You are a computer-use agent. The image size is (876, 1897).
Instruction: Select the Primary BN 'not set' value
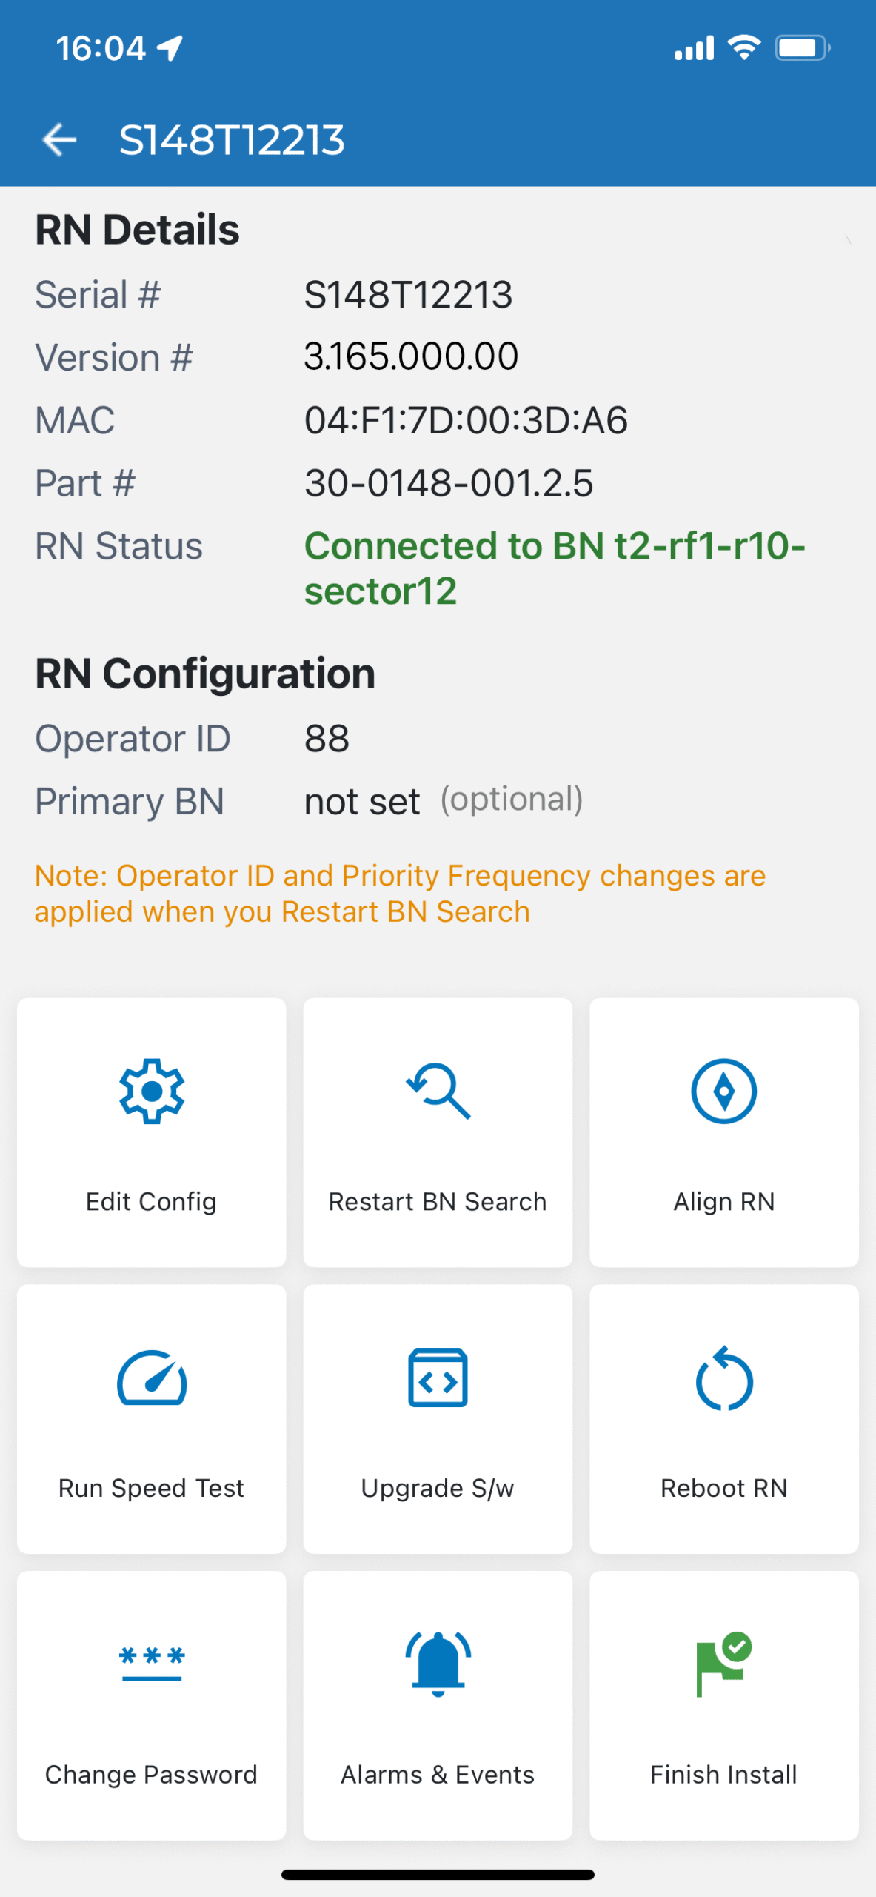pyautogui.click(x=362, y=802)
